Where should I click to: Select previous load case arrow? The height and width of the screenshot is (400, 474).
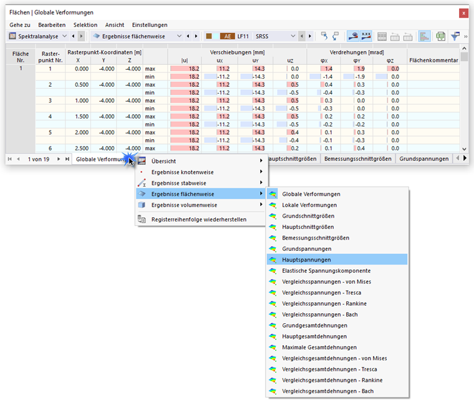pos(302,36)
